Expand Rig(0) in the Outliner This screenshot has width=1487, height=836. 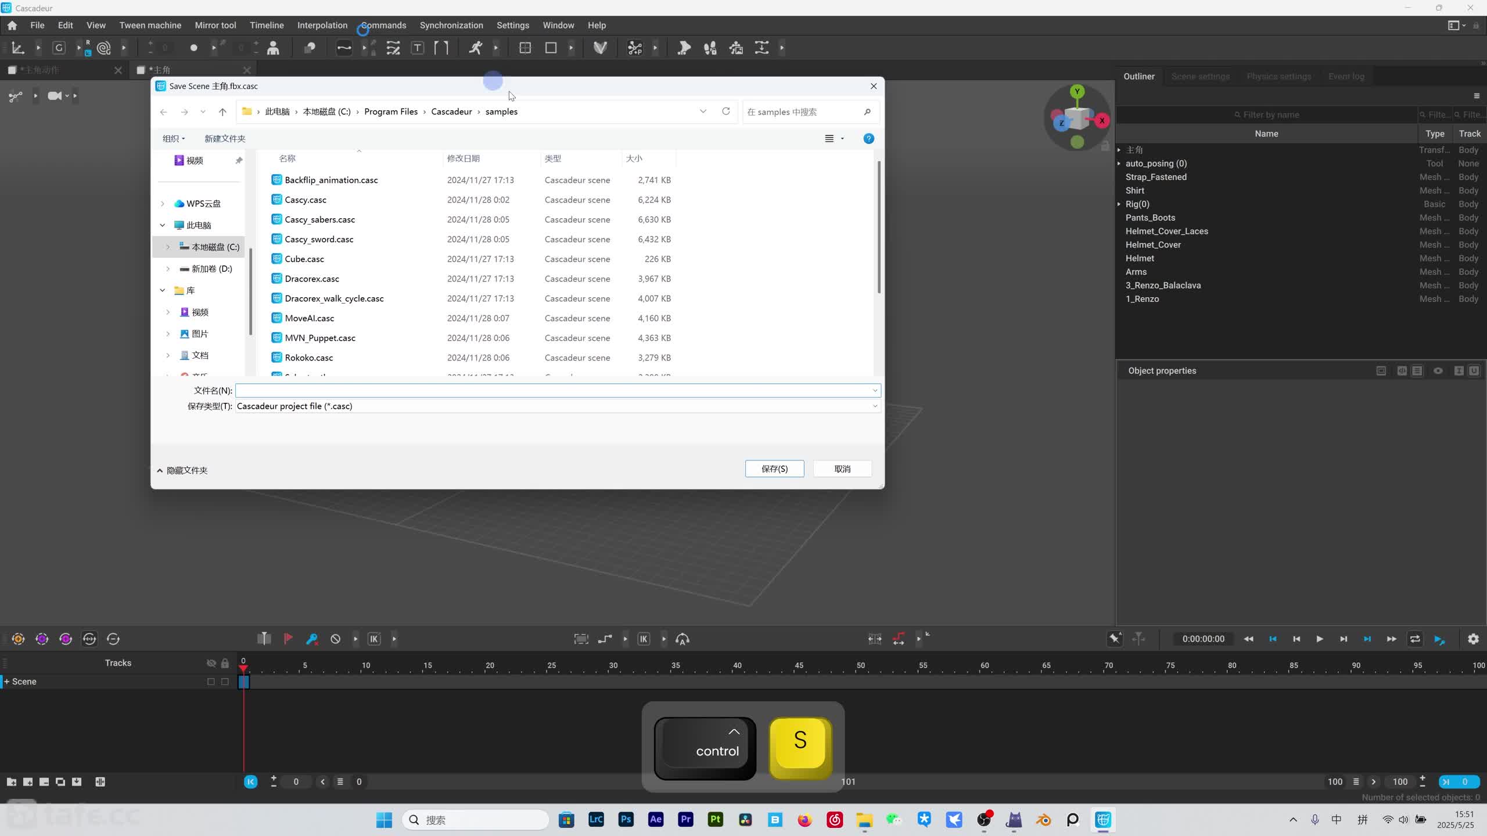click(1119, 204)
